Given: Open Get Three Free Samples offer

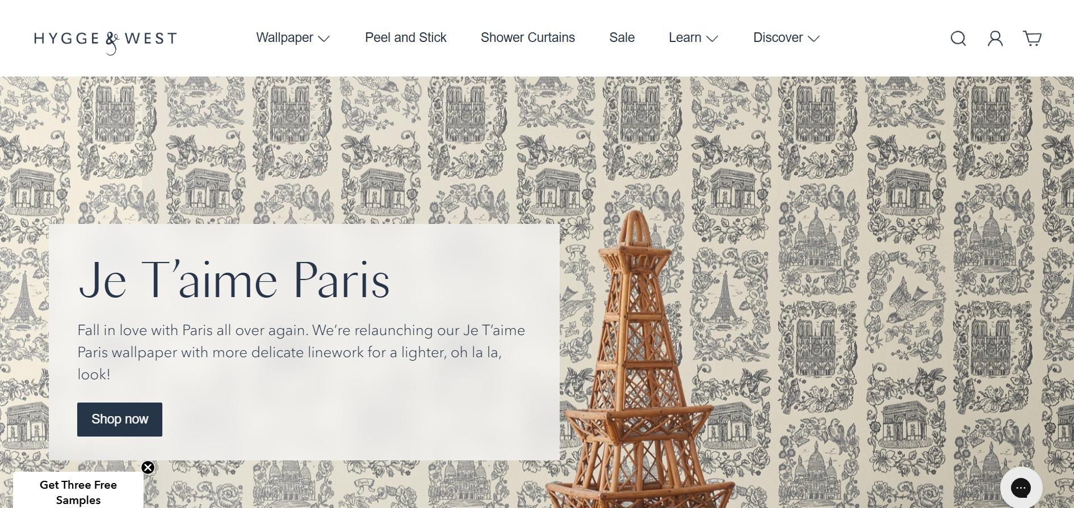Looking at the screenshot, I should pos(78,492).
